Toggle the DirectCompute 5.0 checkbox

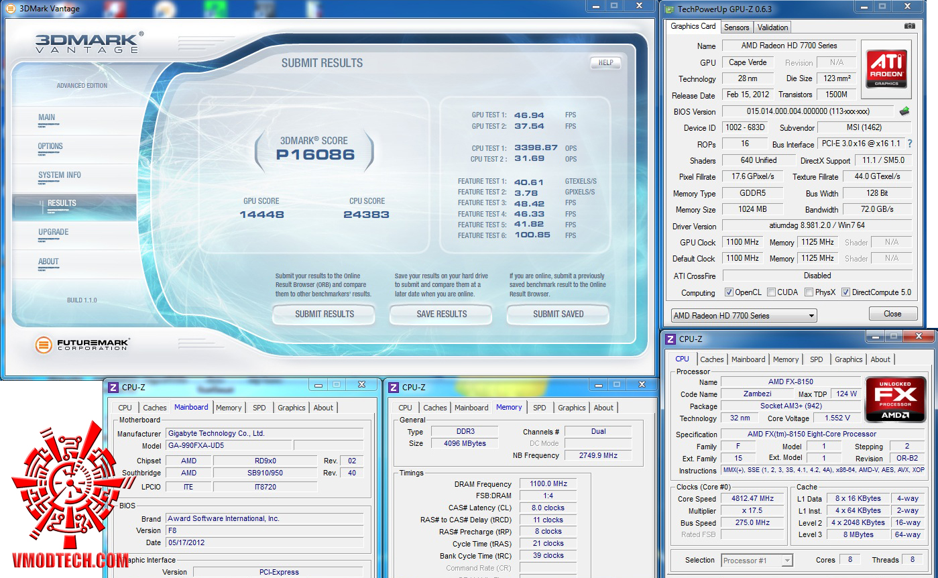[x=845, y=292]
